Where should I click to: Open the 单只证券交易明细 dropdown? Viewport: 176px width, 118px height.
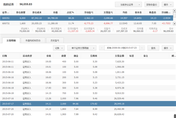[82, 48]
